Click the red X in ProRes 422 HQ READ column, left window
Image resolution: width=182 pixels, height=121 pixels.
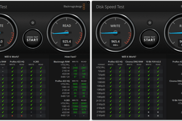(x=22, y=116)
